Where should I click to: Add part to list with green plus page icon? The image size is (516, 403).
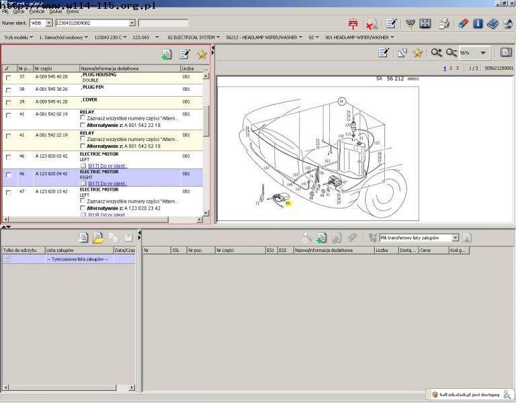(x=167, y=54)
